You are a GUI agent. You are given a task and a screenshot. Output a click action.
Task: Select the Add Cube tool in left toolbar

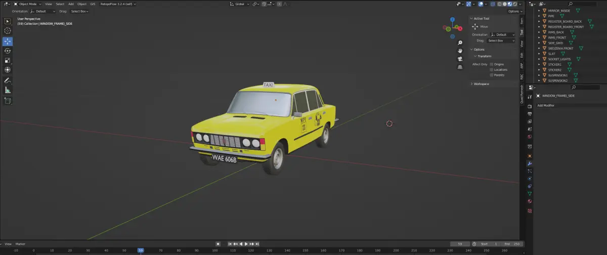coord(8,101)
